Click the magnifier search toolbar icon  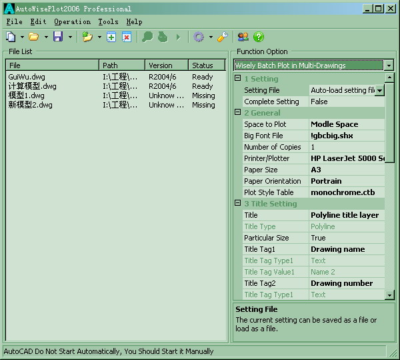click(x=147, y=37)
